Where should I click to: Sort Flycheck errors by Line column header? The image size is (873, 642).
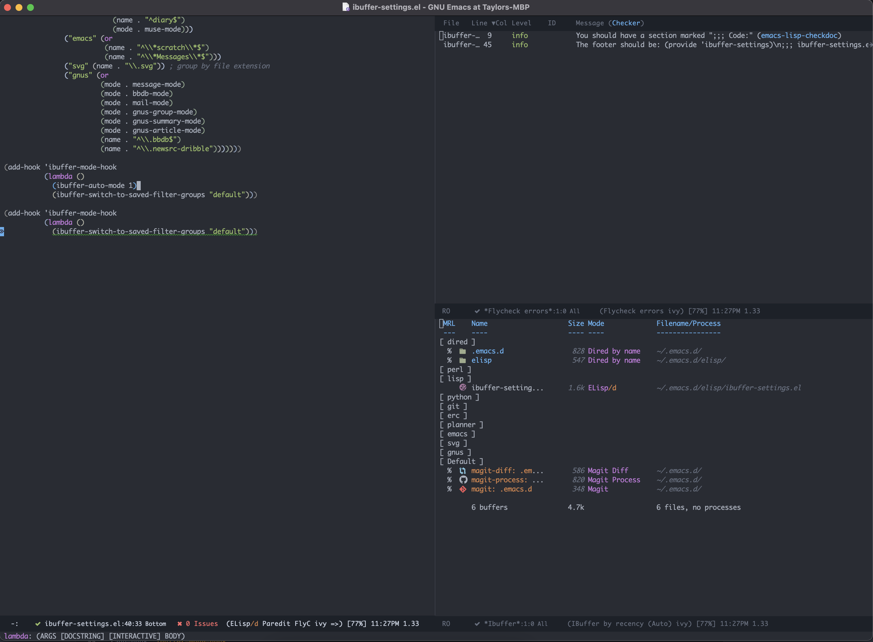click(479, 23)
